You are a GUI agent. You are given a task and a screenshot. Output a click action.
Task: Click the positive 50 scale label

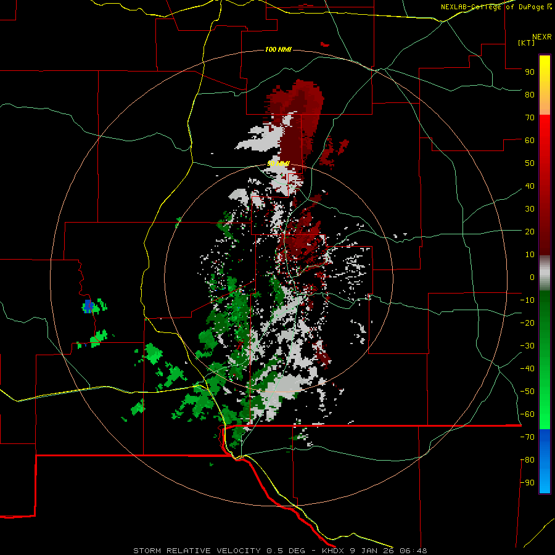530,163
